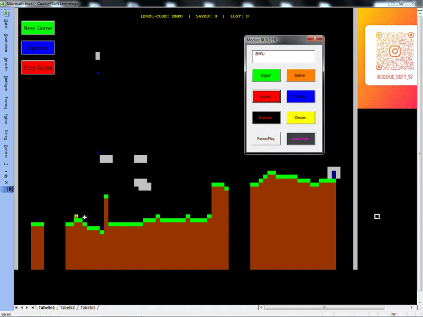Click the LEVEL-CODE: EMPU text
Image resolution: width=423 pixels, height=317 pixels.
[161, 16]
